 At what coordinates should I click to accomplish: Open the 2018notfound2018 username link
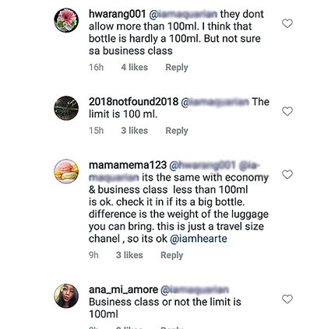[x=133, y=102]
